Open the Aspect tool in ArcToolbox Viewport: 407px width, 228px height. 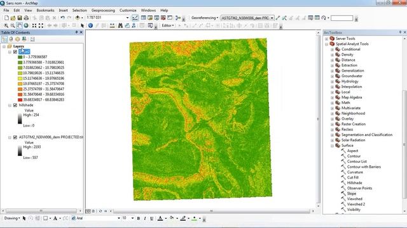pos(352,151)
